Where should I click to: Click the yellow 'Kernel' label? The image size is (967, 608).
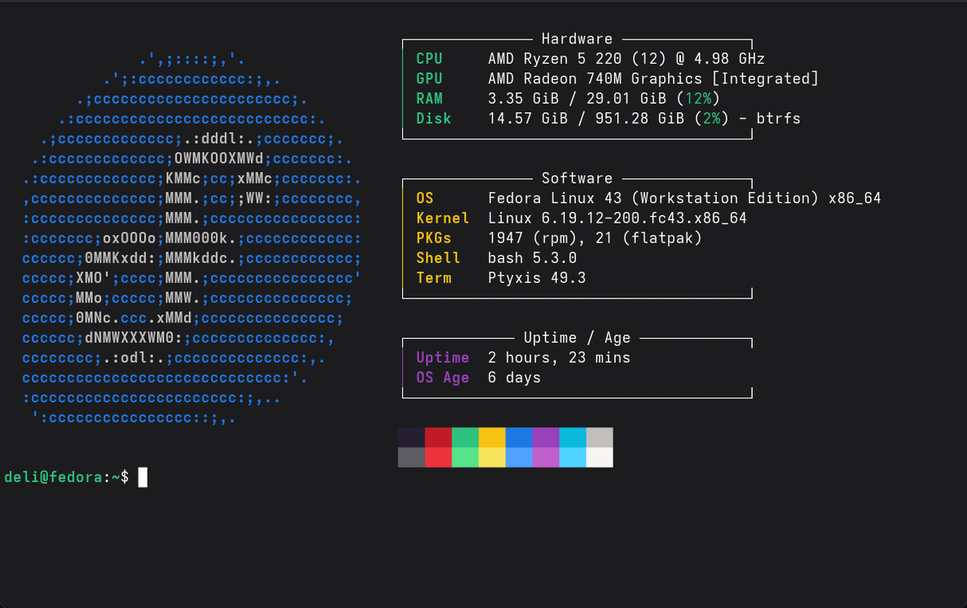[442, 219]
